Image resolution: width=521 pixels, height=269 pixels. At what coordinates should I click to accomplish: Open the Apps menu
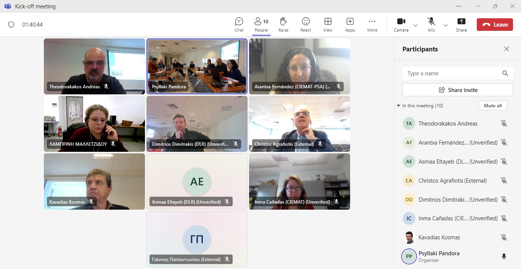350,25
